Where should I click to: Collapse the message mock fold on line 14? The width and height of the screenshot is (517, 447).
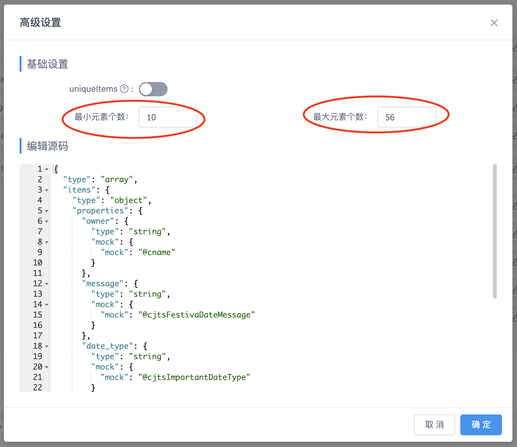tap(47, 305)
